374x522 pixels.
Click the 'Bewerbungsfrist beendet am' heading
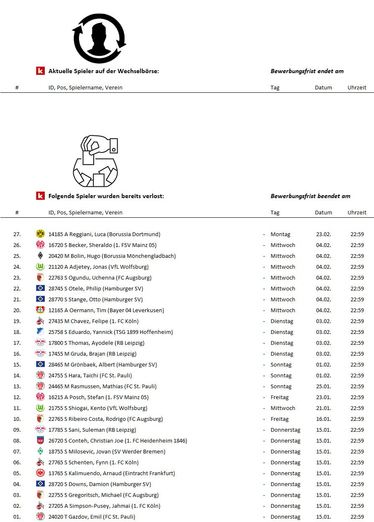click(x=310, y=196)
